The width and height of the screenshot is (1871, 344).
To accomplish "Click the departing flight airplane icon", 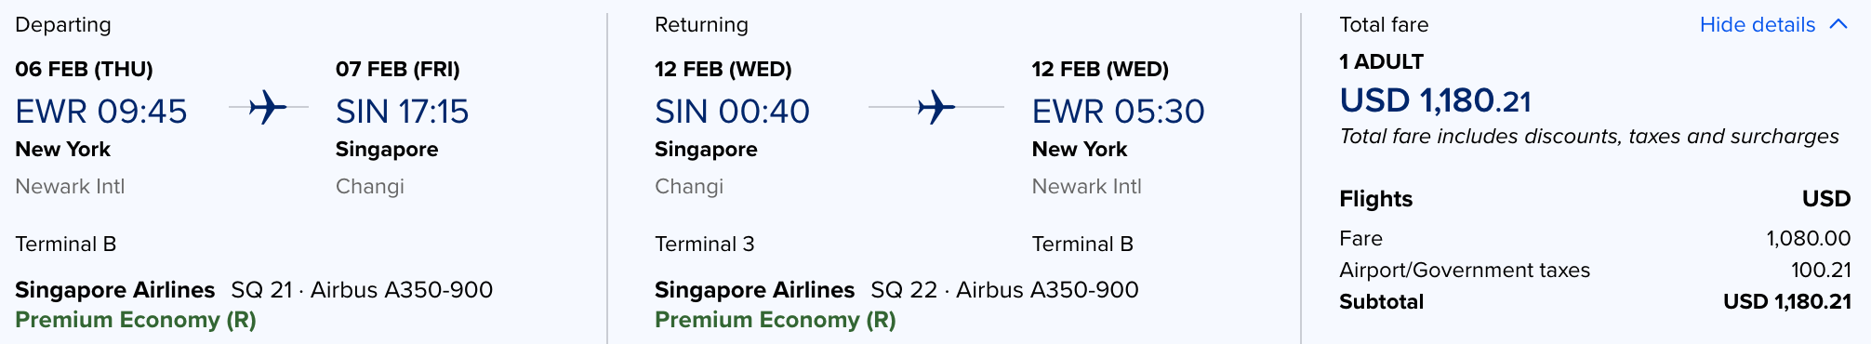I will (268, 108).
